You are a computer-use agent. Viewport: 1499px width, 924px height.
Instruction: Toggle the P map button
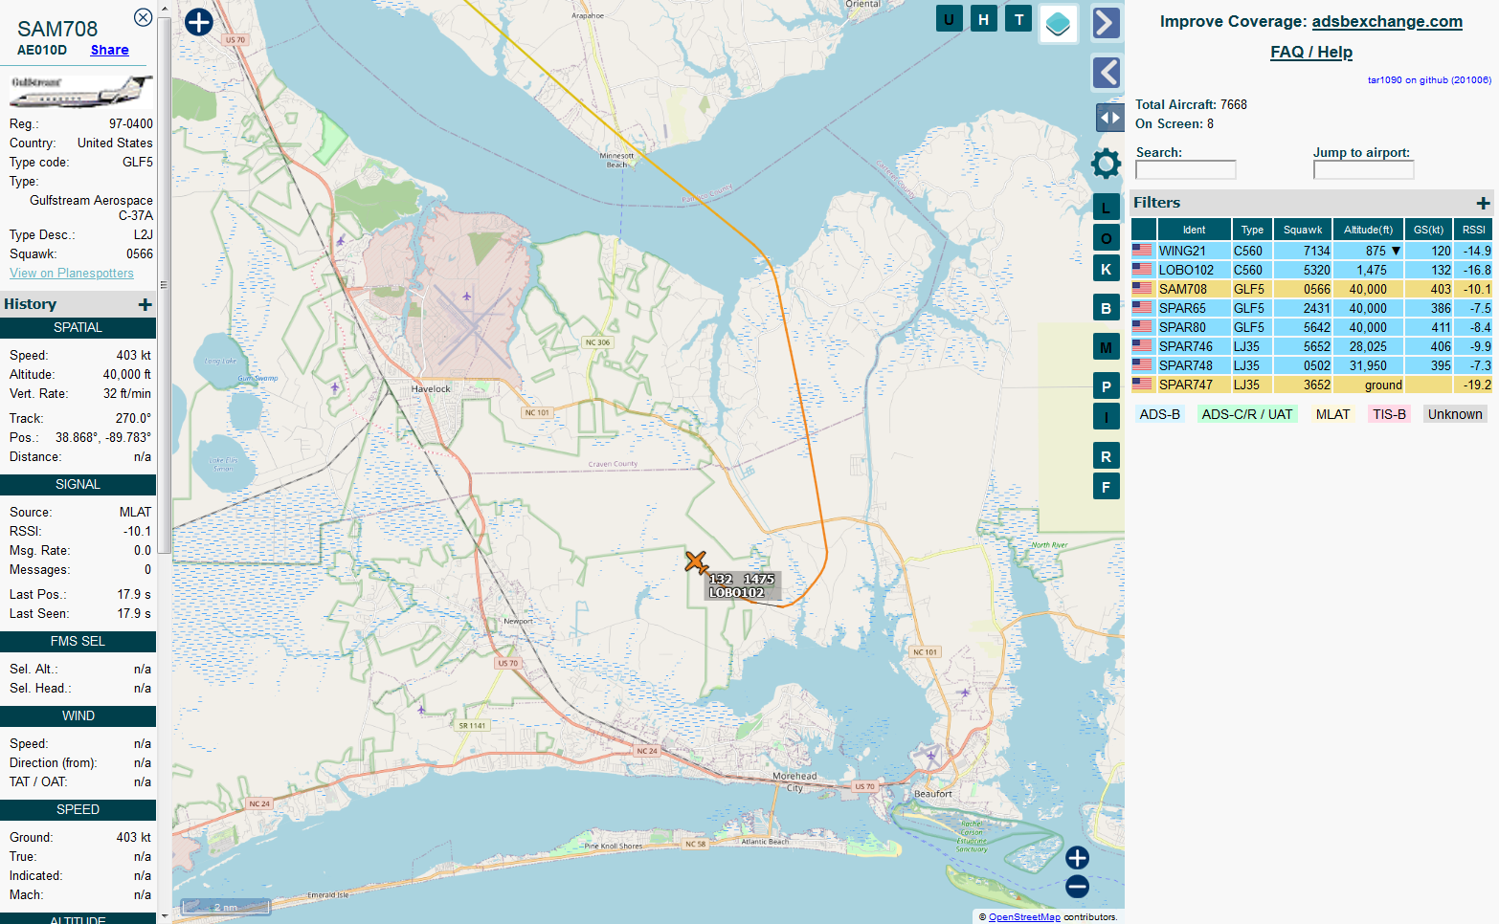[x=1106, y=386]
